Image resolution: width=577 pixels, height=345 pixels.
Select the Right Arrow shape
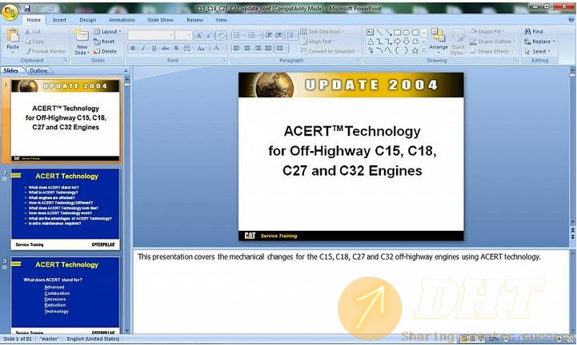click(397, 42)
